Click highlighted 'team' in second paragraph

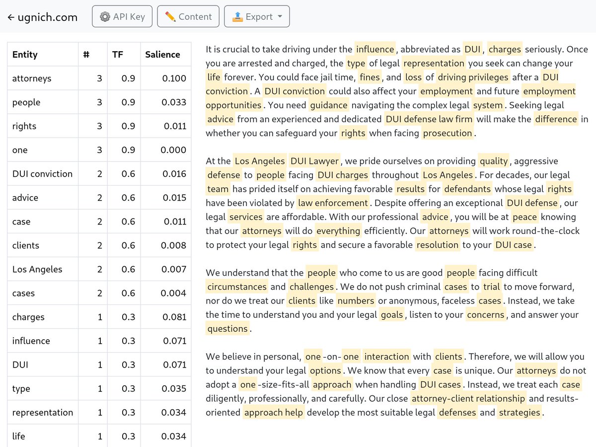(x=218, y=189)
